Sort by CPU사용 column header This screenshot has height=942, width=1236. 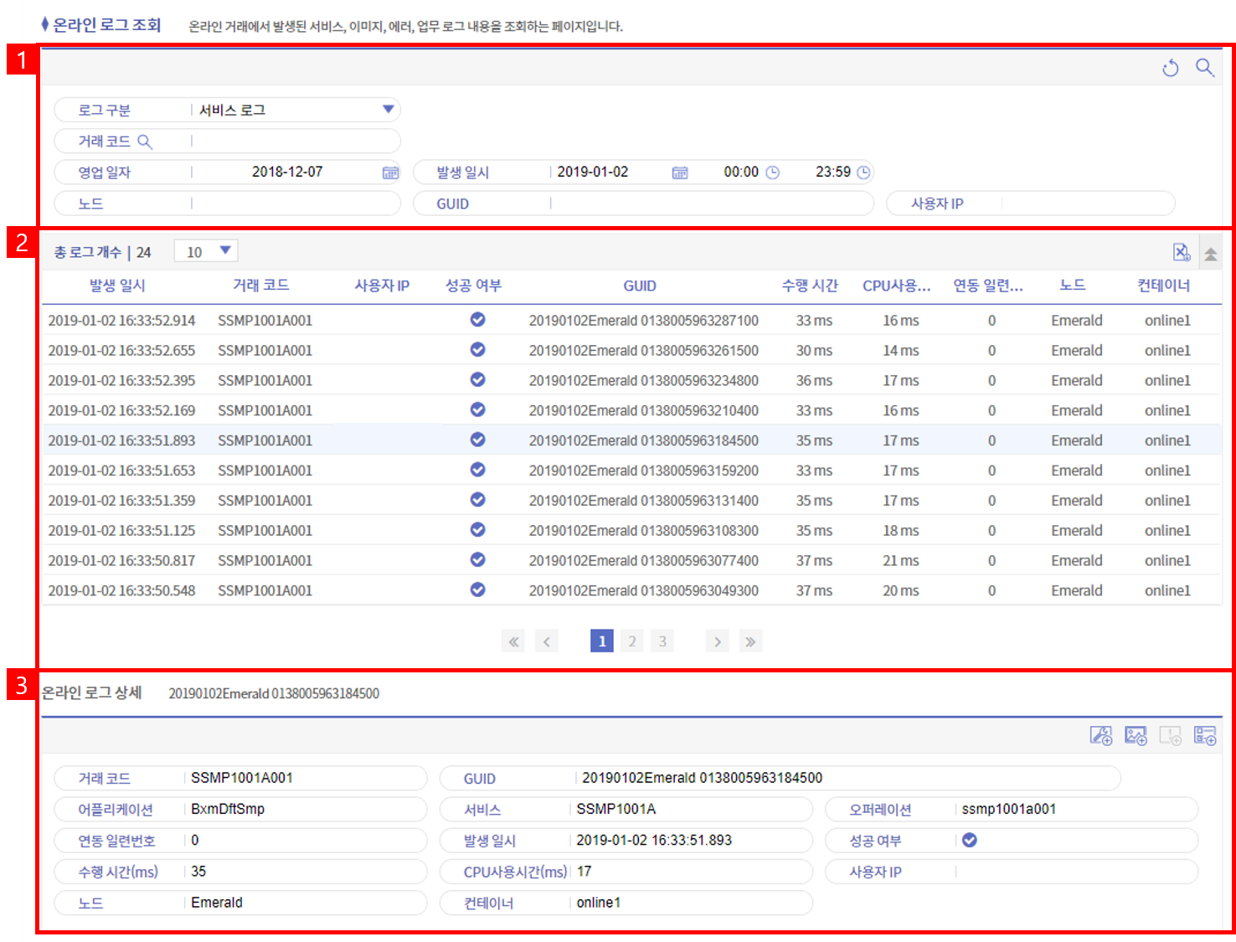coord(897,286)
